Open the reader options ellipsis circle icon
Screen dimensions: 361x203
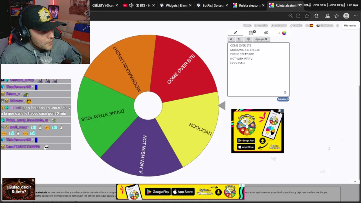coord(298,16)
